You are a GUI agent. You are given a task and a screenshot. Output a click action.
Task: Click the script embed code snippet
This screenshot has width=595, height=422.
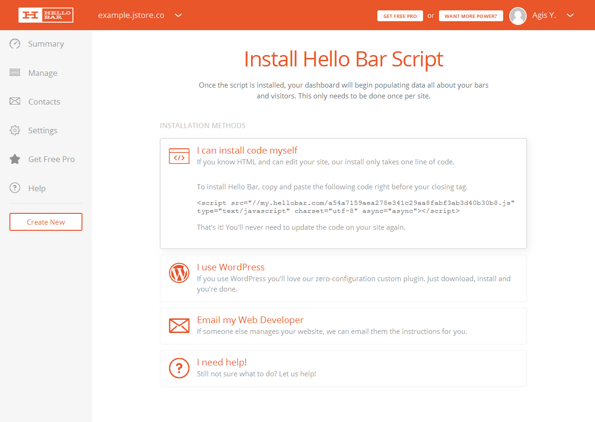pyautogui.click(x=356, y=207)
